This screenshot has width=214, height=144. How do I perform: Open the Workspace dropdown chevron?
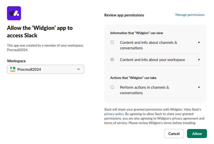click(78, 69)
